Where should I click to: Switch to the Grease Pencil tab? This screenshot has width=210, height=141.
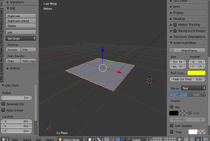[2, 65]
